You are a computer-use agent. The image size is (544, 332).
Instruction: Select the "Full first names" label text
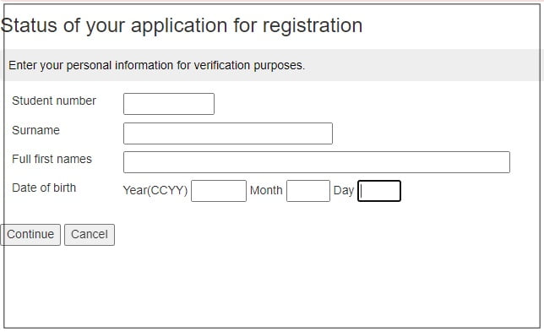coord(52,159)
